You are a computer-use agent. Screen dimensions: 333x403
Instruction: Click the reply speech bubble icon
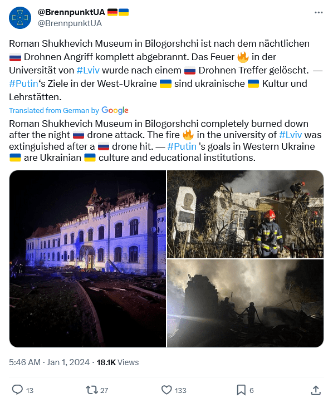(x=17, y=390)
